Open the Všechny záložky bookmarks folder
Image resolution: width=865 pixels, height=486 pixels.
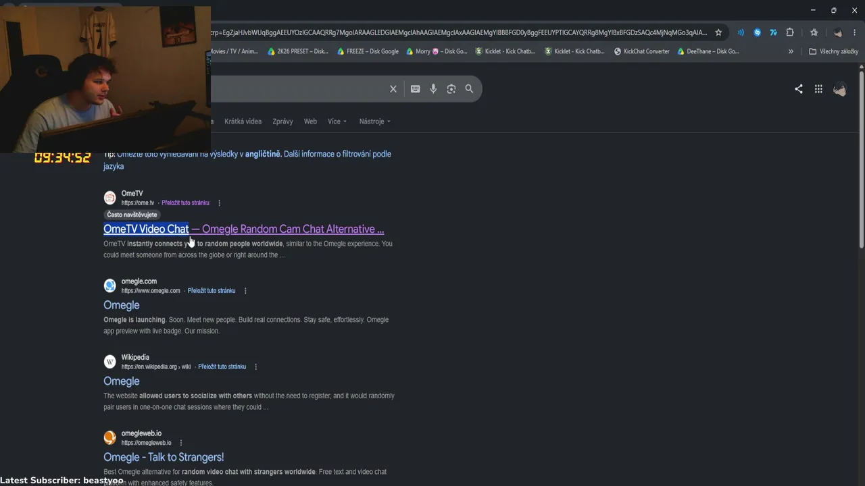833,51
